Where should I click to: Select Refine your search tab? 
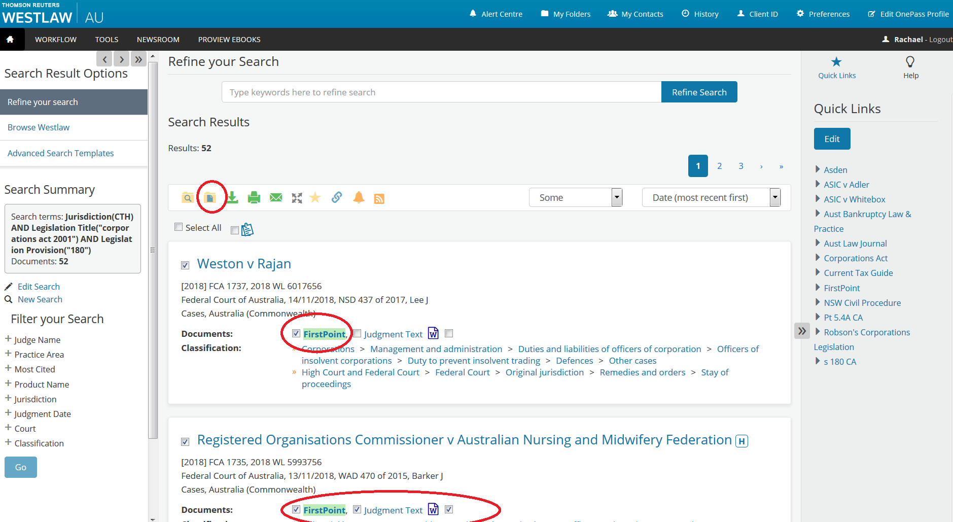click(x=74, y=102)
